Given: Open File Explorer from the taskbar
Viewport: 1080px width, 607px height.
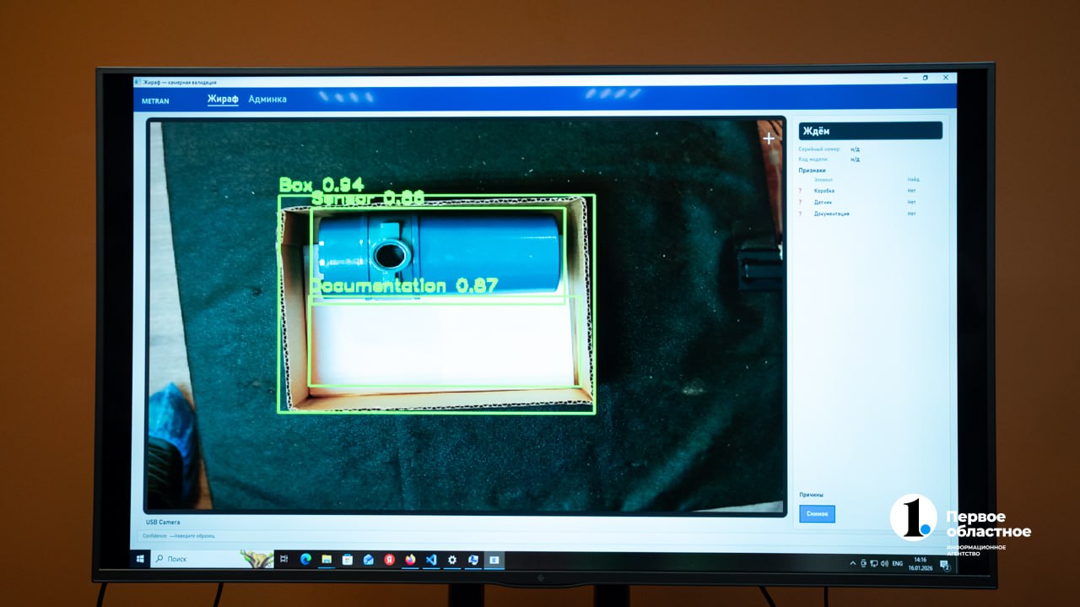Looking at the screenshot, I should pos(327,559).
